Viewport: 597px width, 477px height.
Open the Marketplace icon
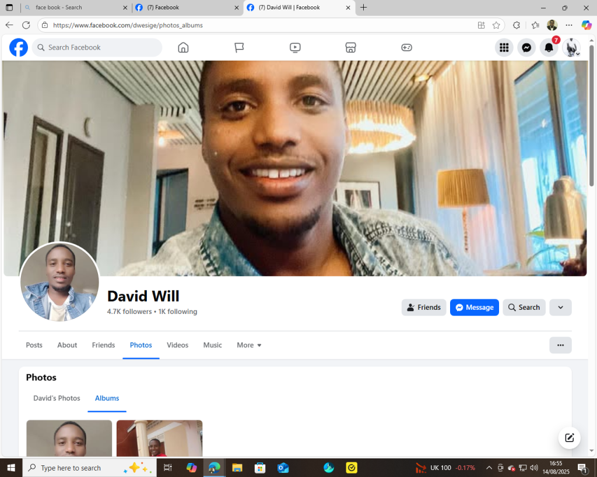[350, 48]
